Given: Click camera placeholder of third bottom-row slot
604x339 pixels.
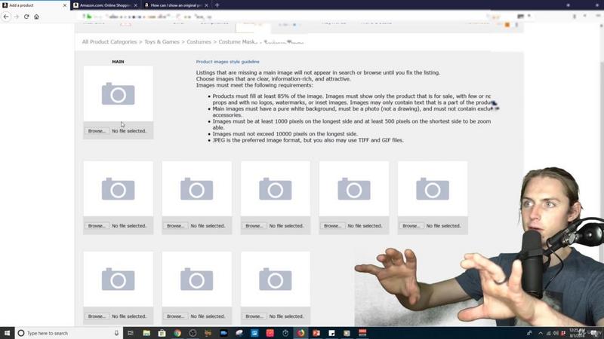Looking at the screenshot, I should (276, 279).
